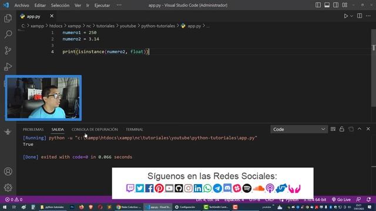Open Windows Start button
The image size is (376, 211).
pos(5,207)
